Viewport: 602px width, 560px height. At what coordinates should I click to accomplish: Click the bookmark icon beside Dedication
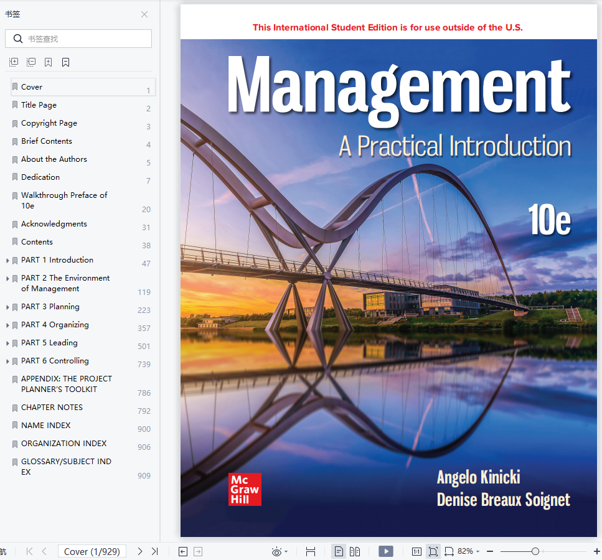coord(15,177)
